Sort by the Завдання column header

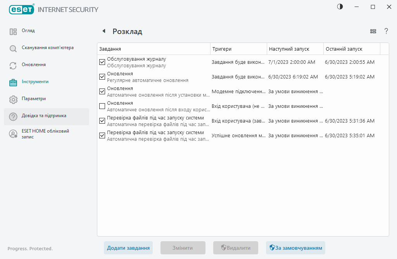[153, 49]
